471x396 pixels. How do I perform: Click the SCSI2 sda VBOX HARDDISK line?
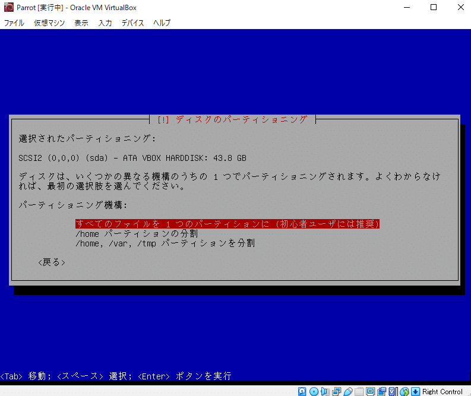(x=132, y=158)
